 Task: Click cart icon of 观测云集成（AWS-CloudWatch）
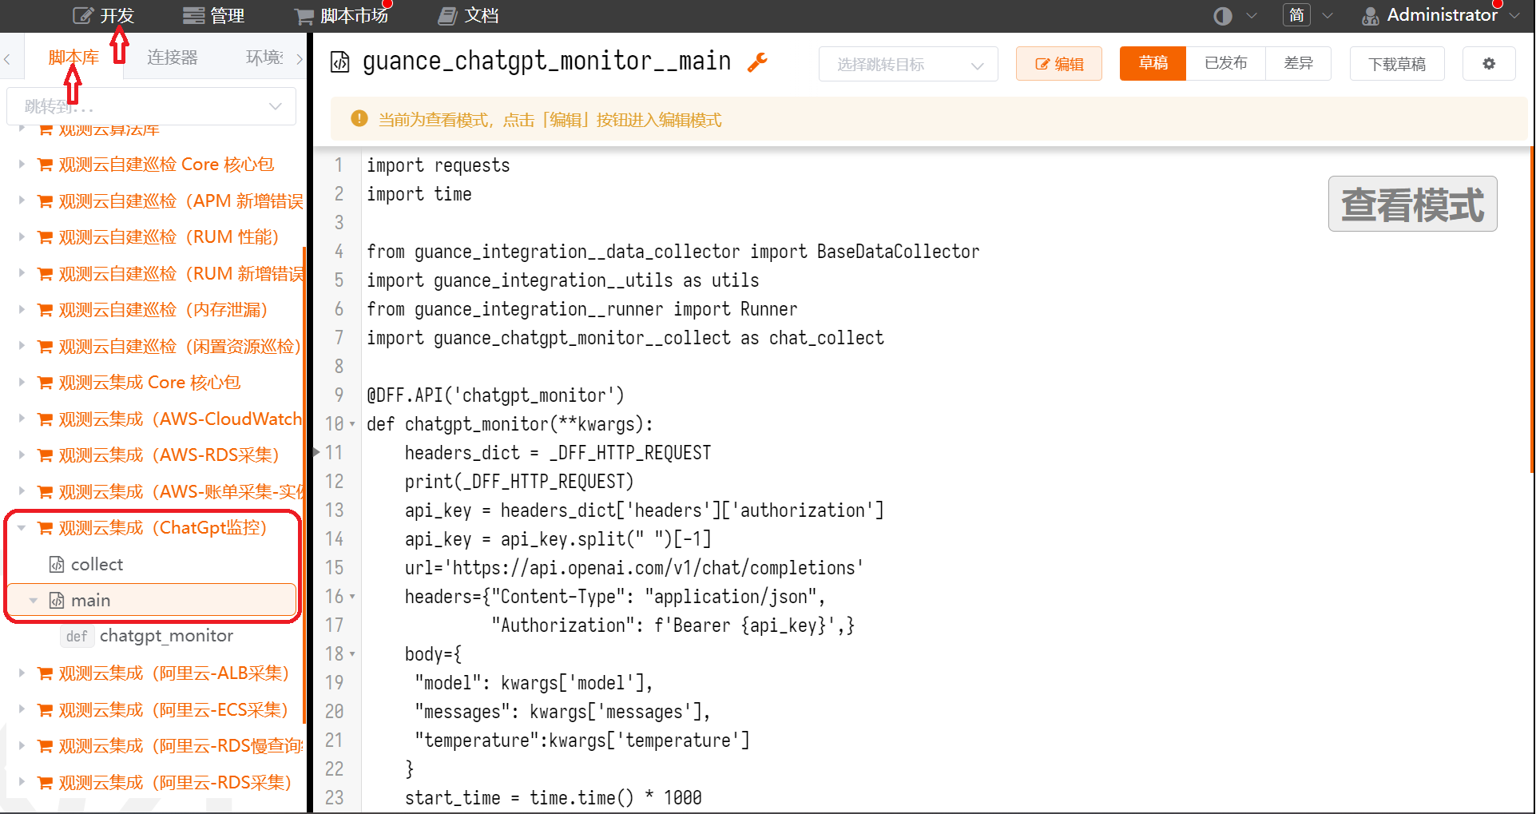click(x=46, y=419)
